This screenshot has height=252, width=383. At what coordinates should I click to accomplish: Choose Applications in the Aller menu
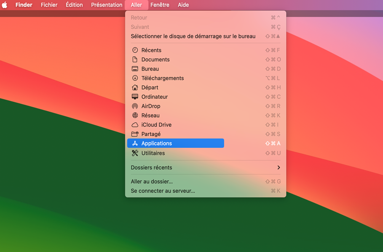157,144
